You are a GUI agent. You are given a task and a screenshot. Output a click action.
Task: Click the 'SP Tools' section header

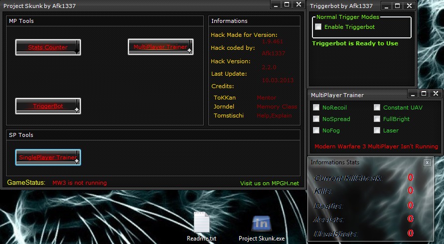21,135
